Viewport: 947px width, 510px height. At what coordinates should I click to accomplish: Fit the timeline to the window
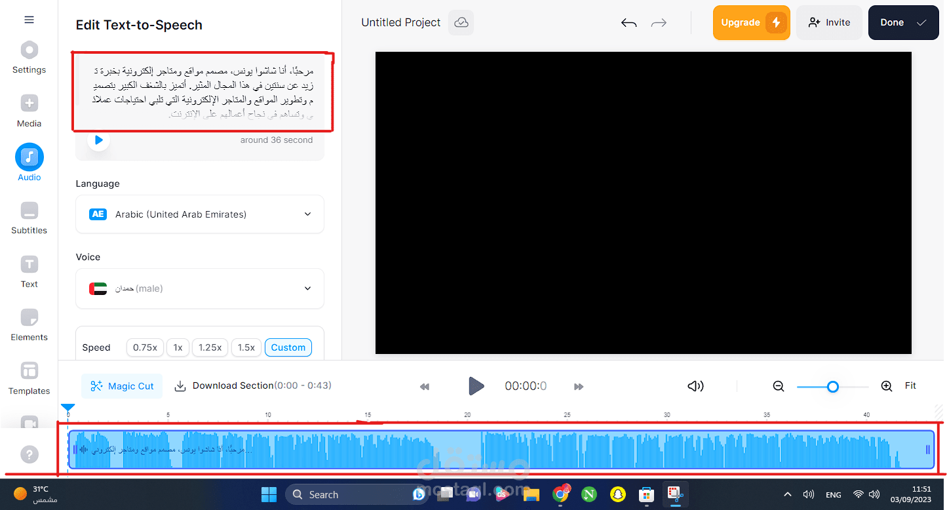[910, 385]
